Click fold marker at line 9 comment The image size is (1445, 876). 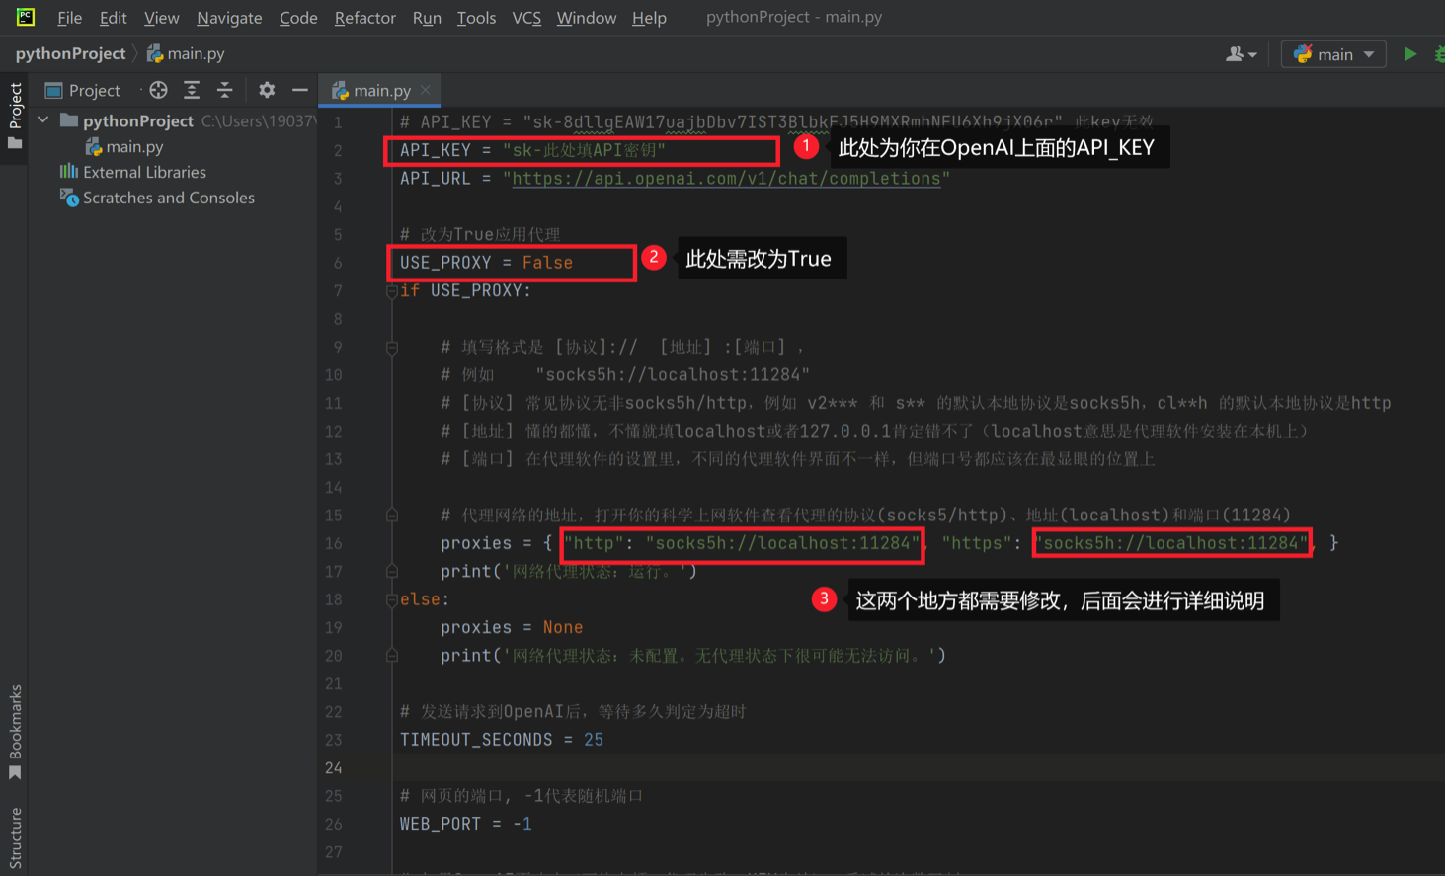(x=392, y=347)
